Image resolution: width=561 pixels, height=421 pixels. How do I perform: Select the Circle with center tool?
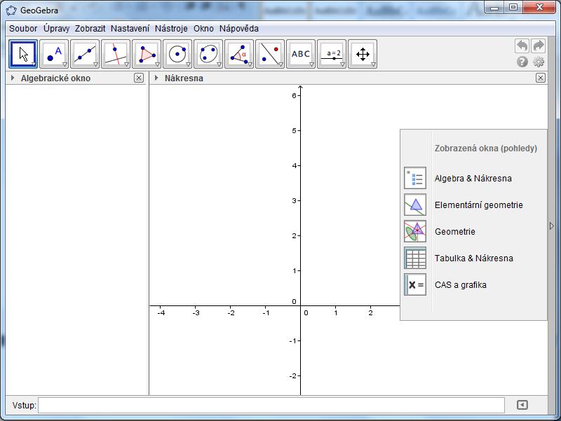(177, 54)
